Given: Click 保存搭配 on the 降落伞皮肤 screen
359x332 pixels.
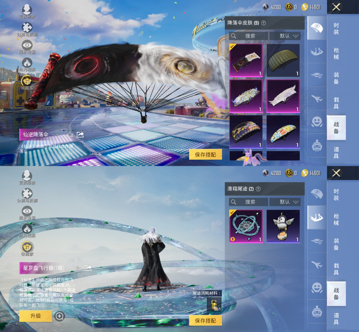Looking at the screenshot, I should click(205, 155).
